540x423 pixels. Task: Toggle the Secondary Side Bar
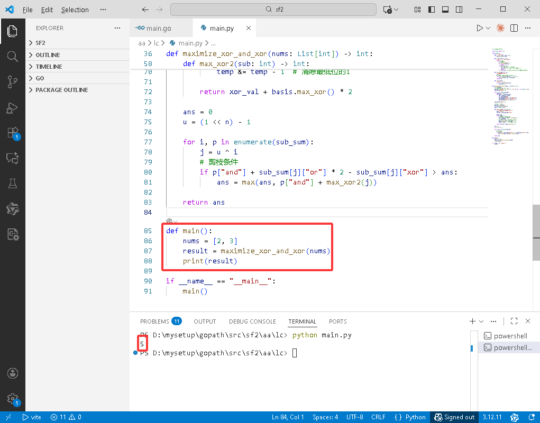459,10
